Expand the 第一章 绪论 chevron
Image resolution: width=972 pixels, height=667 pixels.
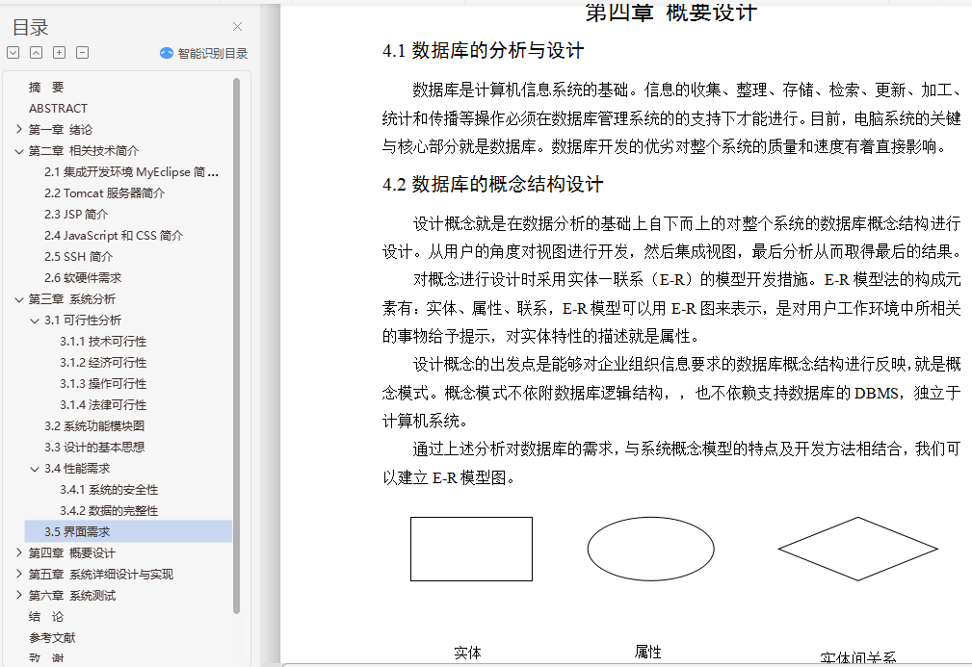[18, 129]
